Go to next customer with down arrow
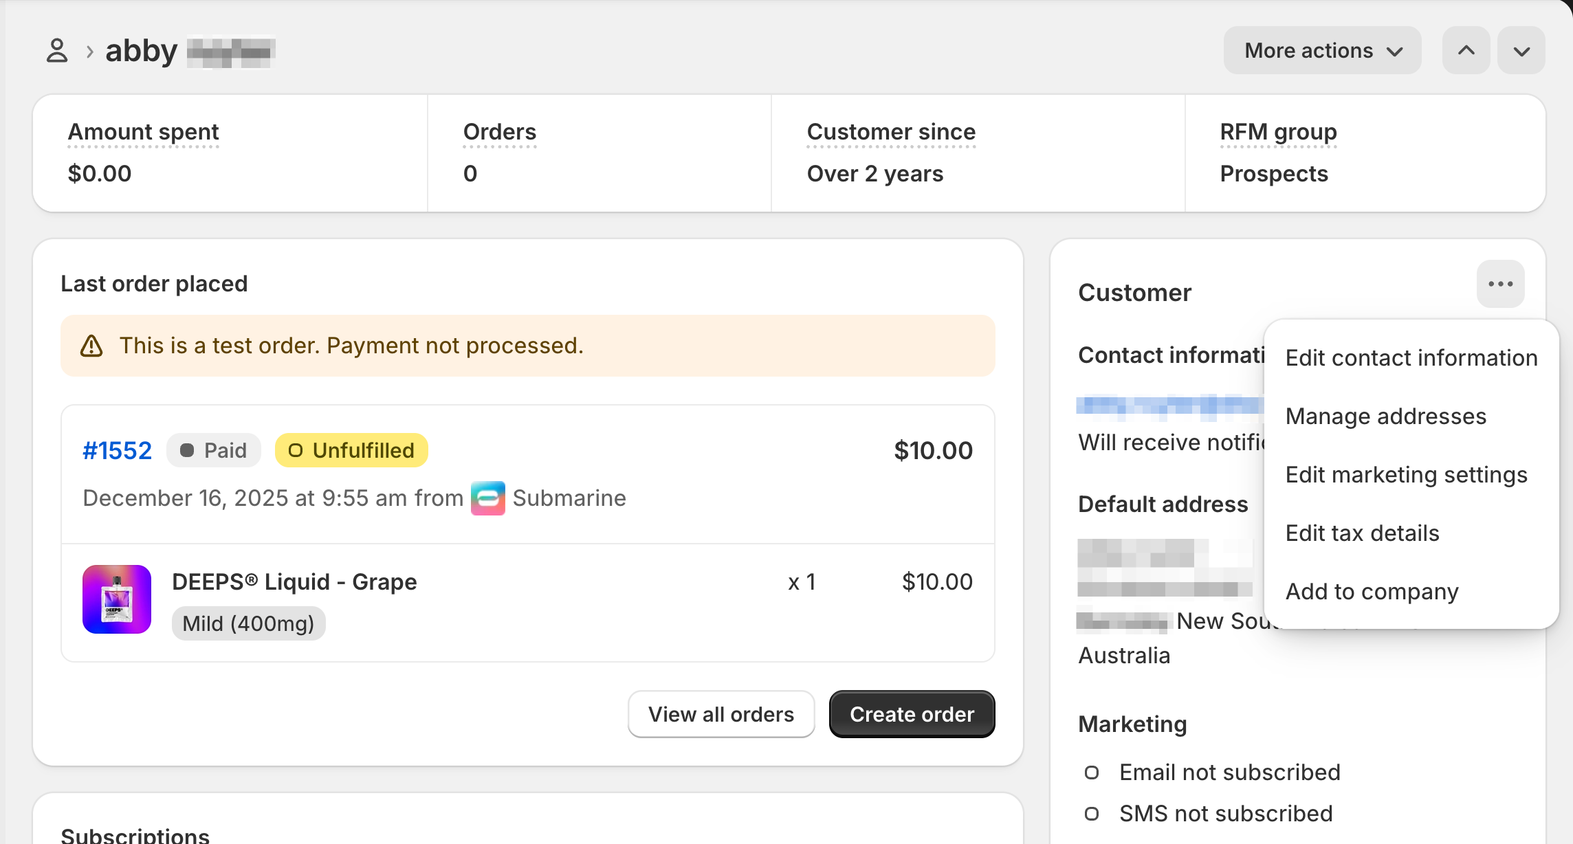This screenshot has width=1573, height=844. (x=1521, y=51)
